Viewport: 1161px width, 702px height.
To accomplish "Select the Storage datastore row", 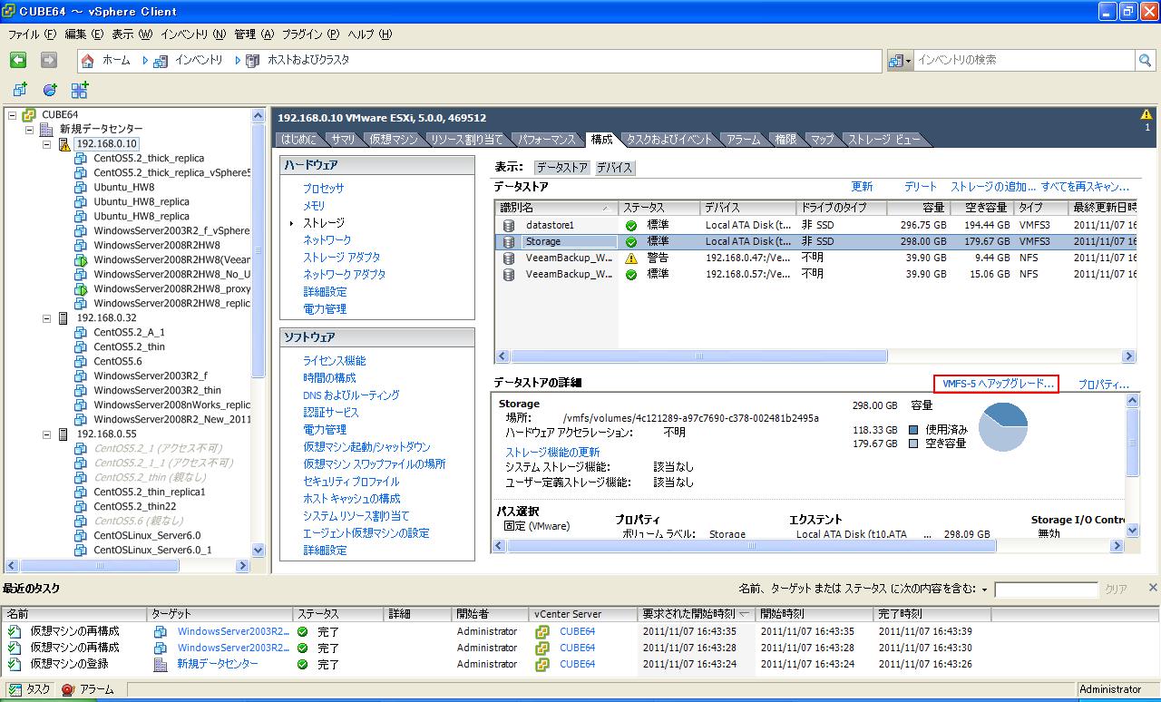I will [815, 241].
